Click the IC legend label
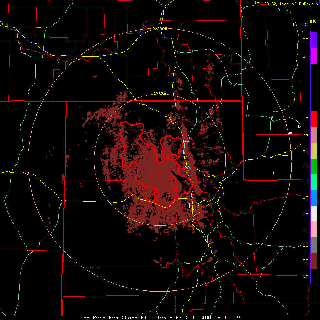This screenshot has height=320, width=320. (305, 230)
